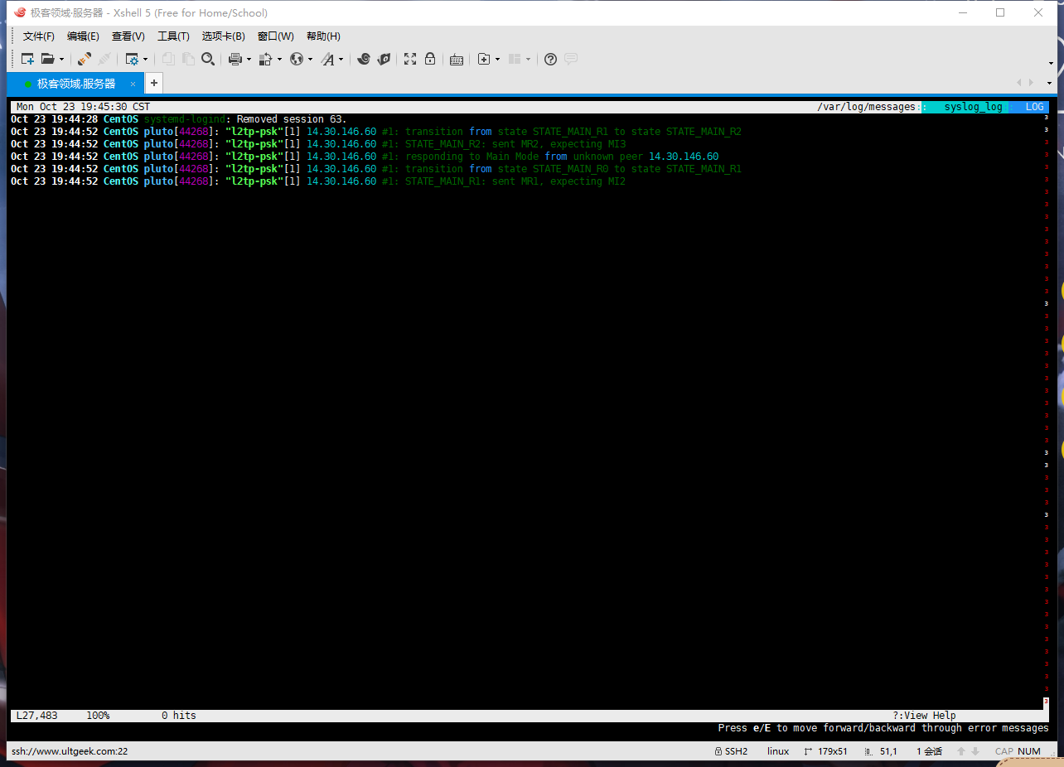Open toolbar options overflow arrow

pyautogui.click(x=1051, y=64)
